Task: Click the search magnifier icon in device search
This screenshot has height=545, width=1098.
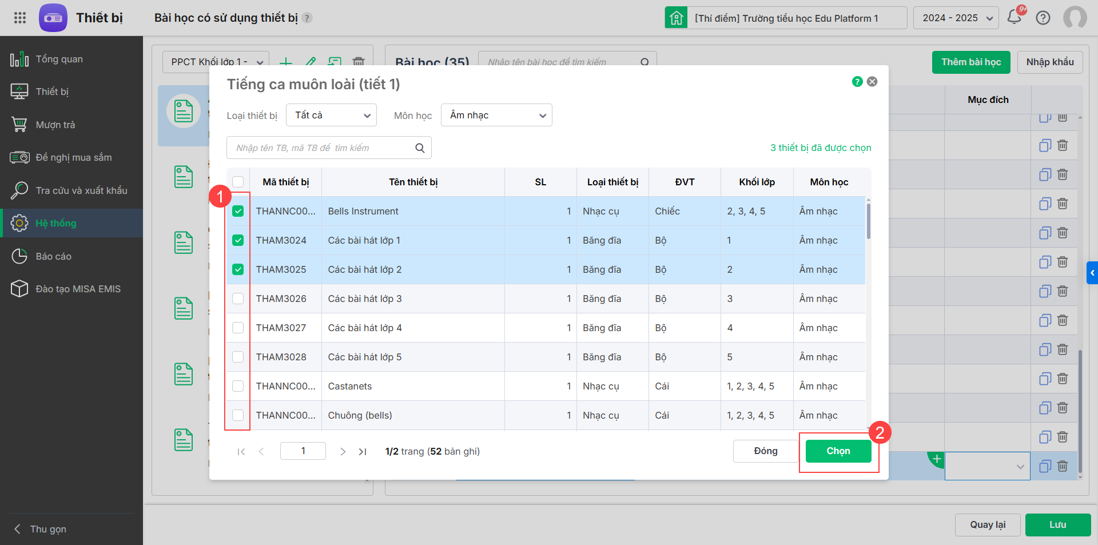Action: 420,148
